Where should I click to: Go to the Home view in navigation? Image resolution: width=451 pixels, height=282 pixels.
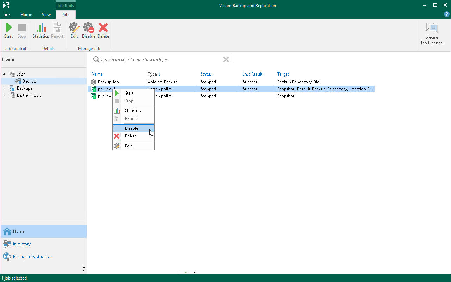point(43,231)
